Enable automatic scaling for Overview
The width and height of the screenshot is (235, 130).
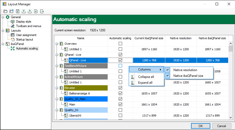point(120,44)
